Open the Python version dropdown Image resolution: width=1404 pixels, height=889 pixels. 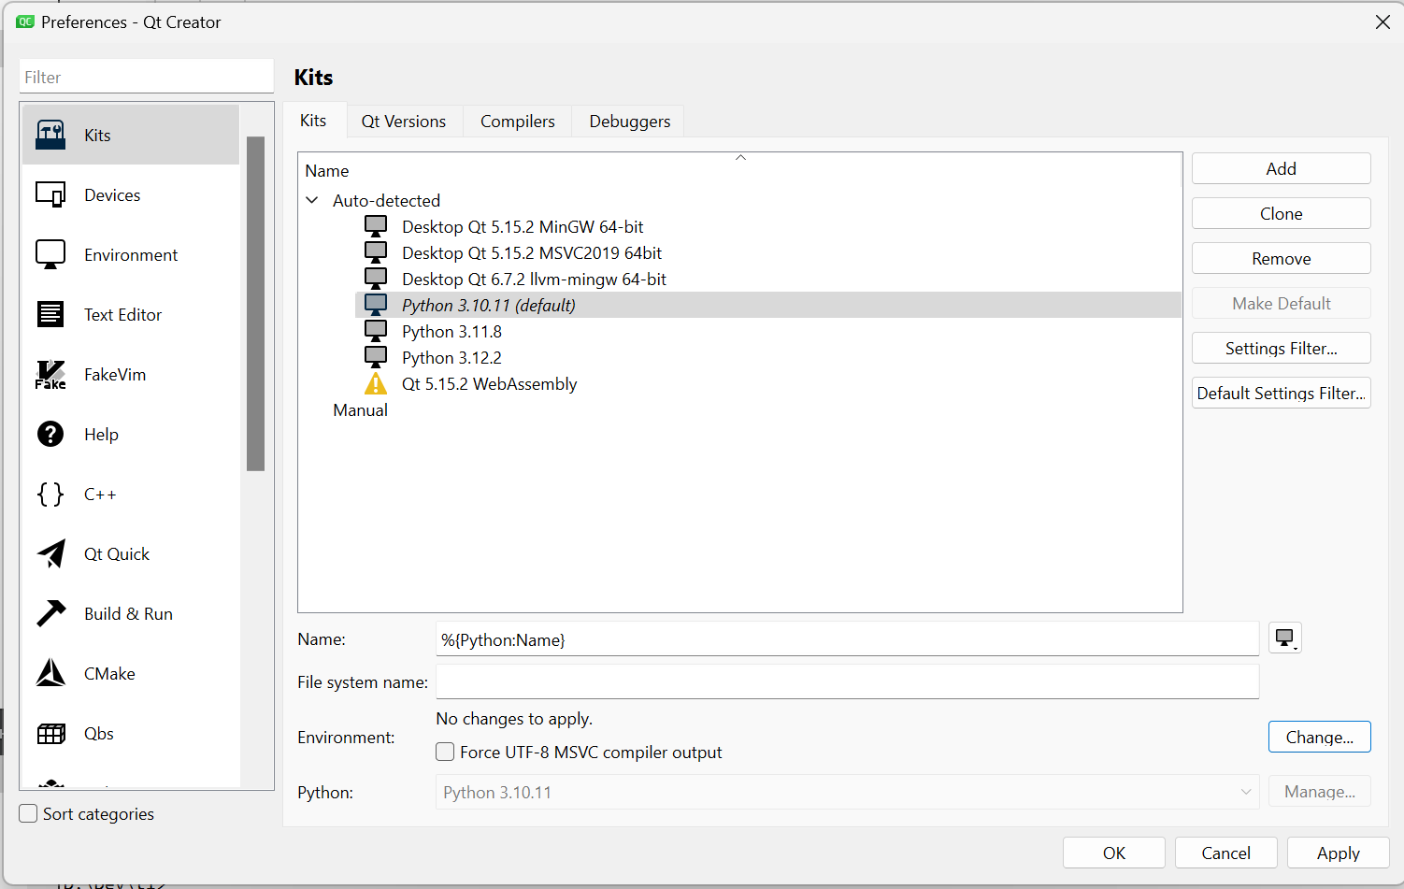(847, 792)
